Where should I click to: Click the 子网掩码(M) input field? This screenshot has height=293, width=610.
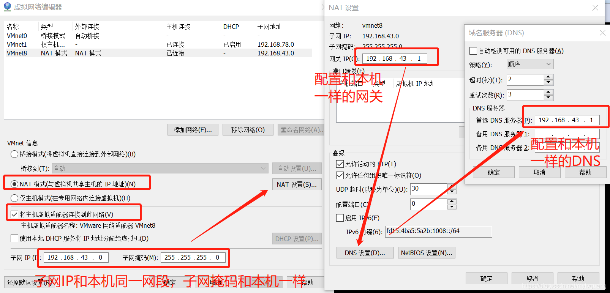coord(193,258)
